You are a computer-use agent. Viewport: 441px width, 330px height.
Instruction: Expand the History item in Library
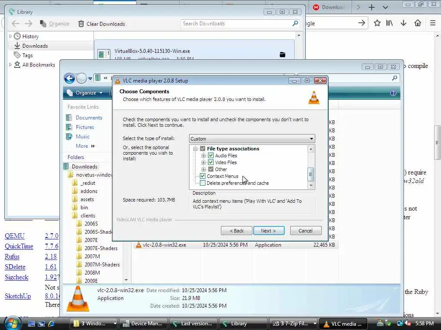click(10, 36)
